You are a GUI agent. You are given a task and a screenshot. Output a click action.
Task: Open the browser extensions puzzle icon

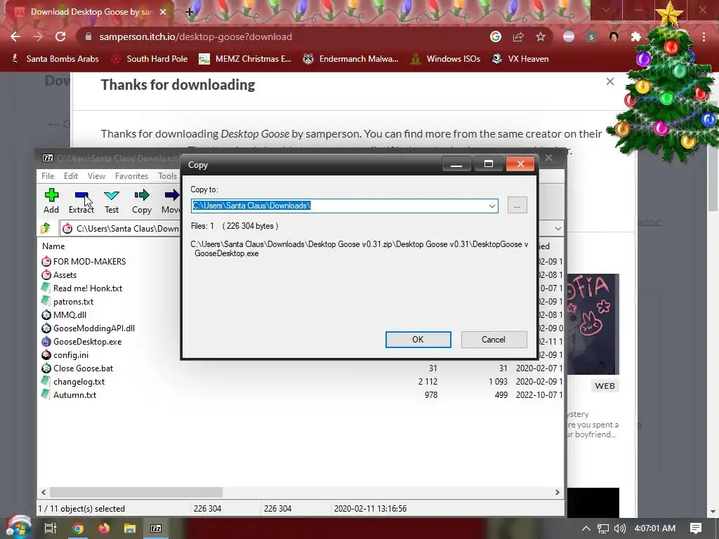[x=635, y=36]
